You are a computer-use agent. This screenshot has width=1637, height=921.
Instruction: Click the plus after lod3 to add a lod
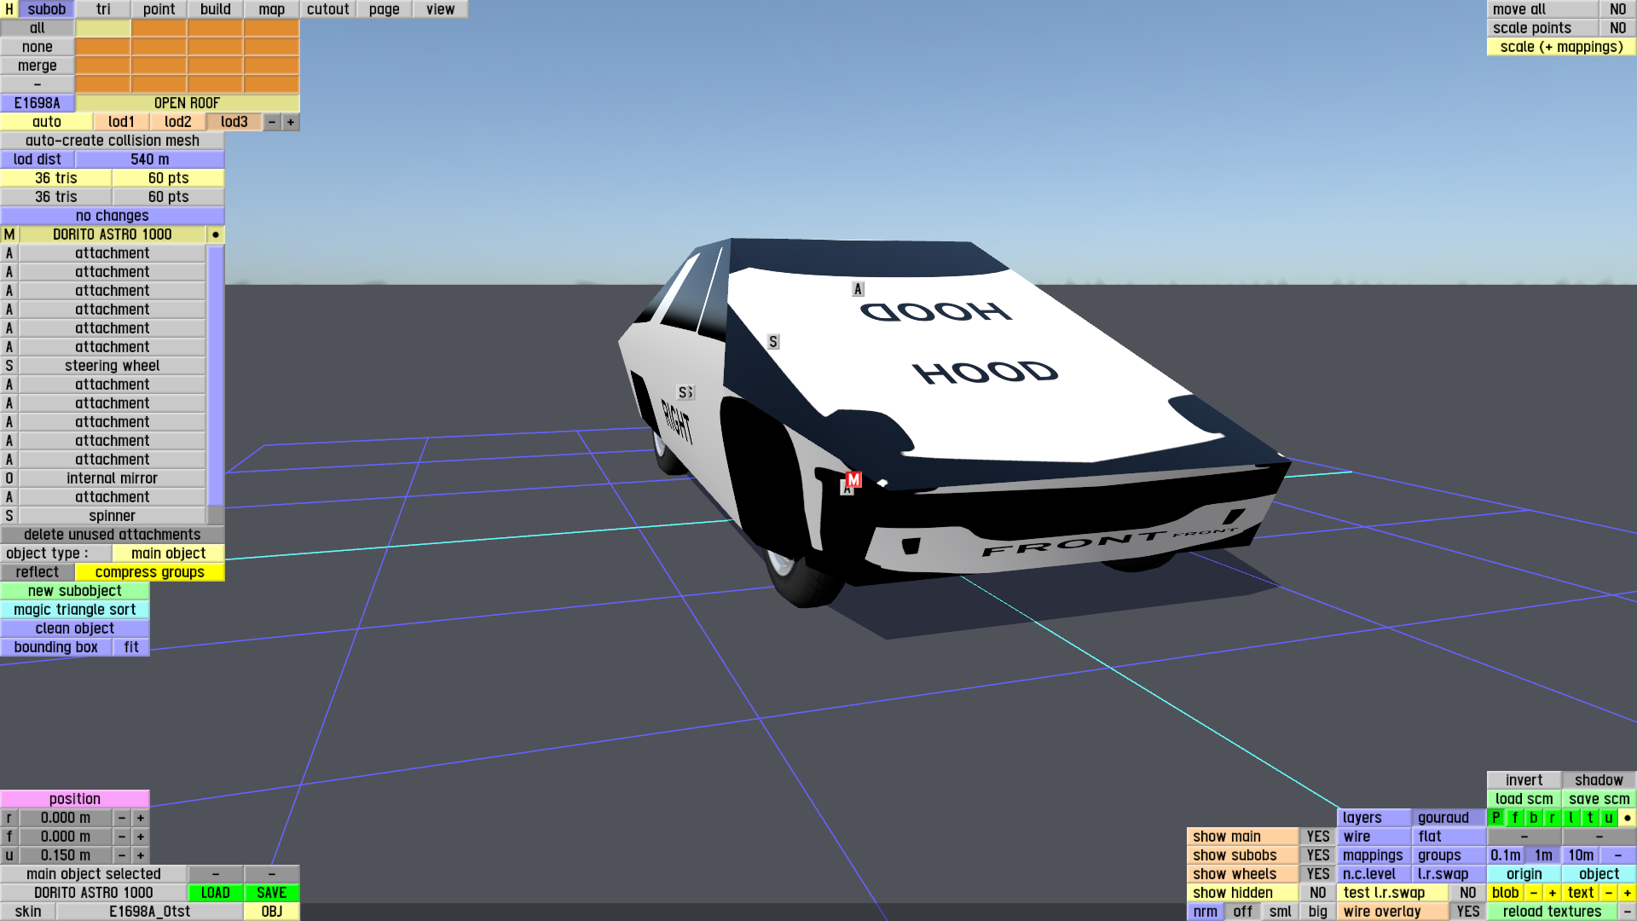click(x=291, y=122)
